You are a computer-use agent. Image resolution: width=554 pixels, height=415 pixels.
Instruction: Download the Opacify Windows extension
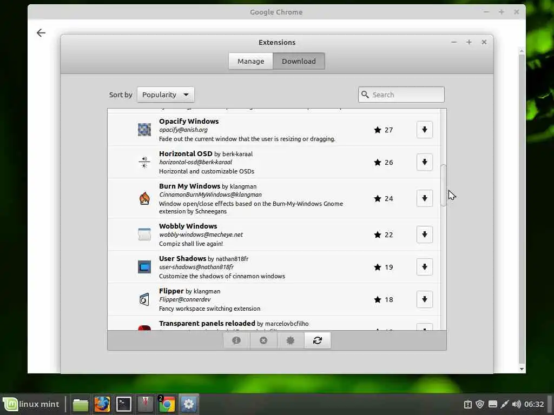tap(424, 130)
